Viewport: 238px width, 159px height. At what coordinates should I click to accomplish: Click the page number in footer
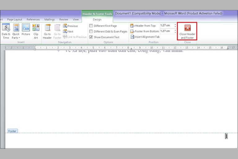(226, 136)
